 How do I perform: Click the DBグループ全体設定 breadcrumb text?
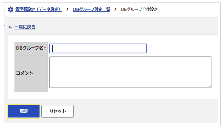tap(139, 10)
